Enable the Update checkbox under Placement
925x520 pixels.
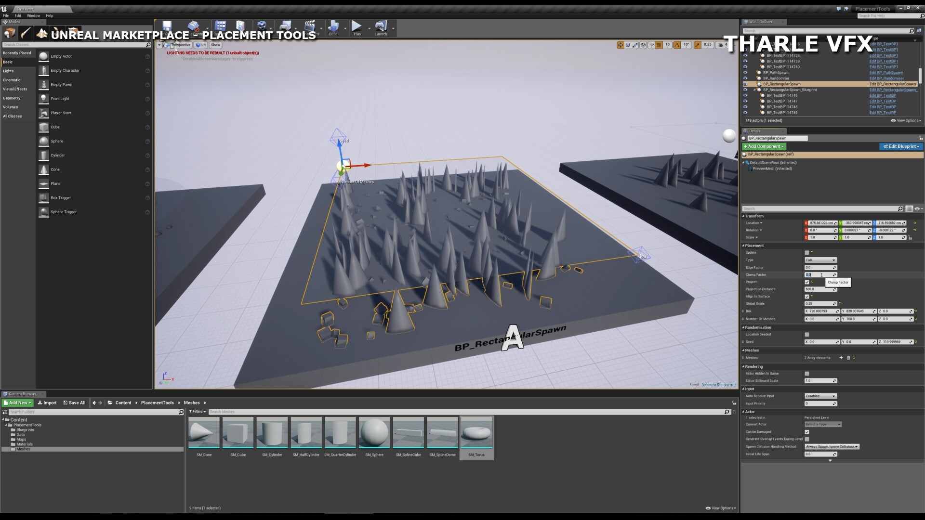click(807, 253)
